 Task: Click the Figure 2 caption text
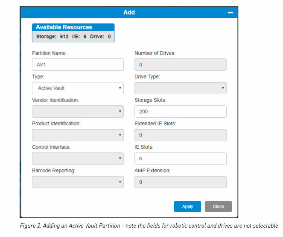[149, 226]
